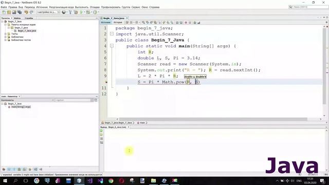Click the Stop Macro Recording icon
329x185 pixels.
pyautogui.click(x=190, y=23)
